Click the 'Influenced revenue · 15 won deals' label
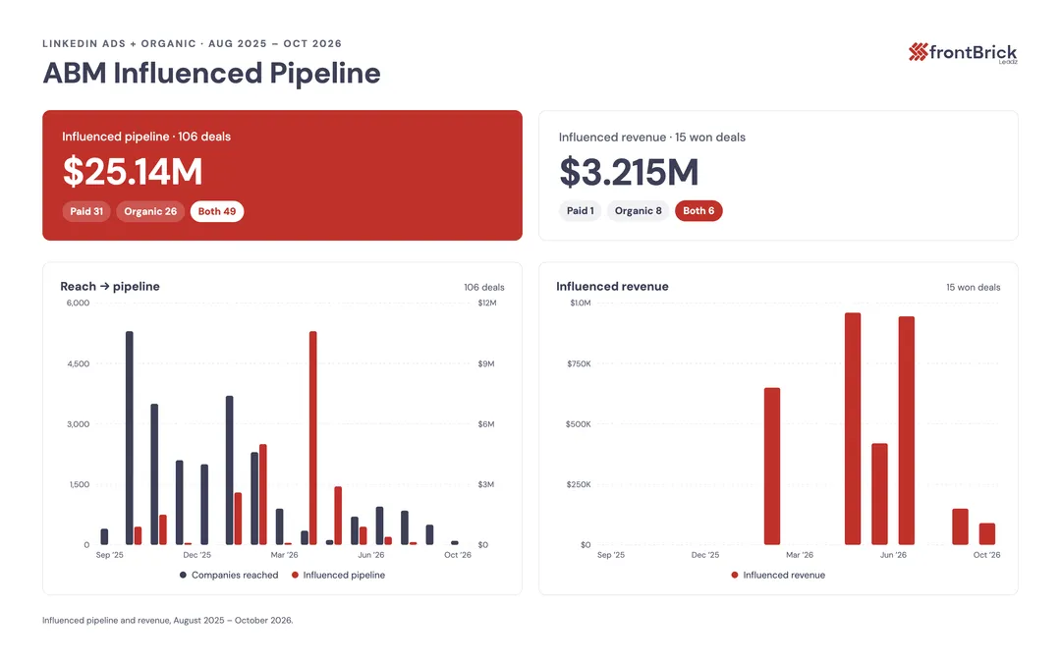Image resolution: width=1061 pixels, height=663 pixels. [x=651, y=138]
